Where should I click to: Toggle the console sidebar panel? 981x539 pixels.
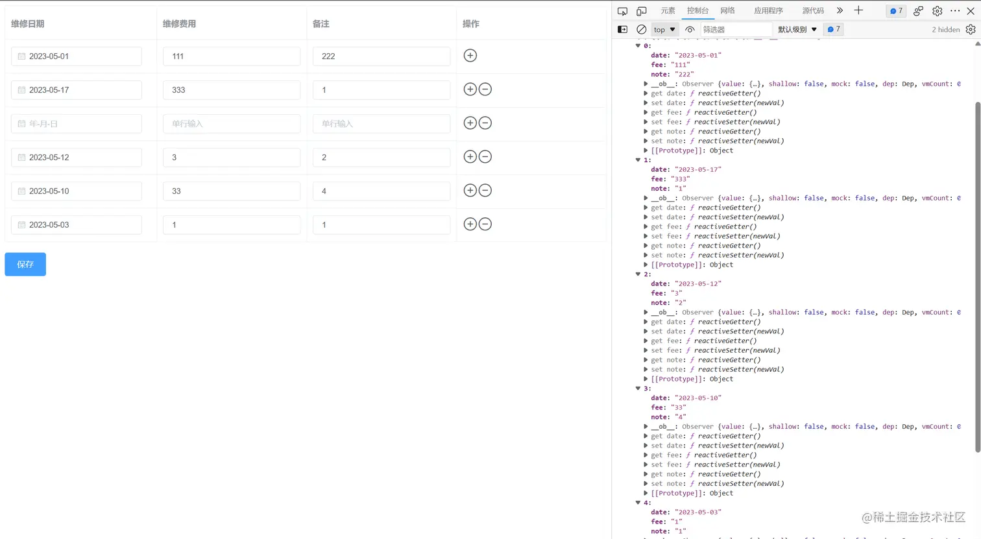623,29
